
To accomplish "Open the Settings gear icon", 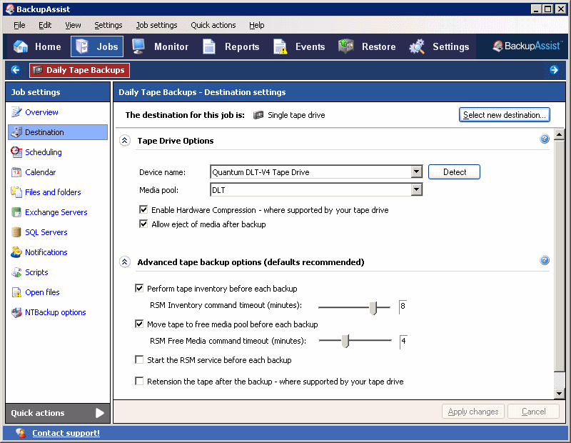I will coord(417,46).
